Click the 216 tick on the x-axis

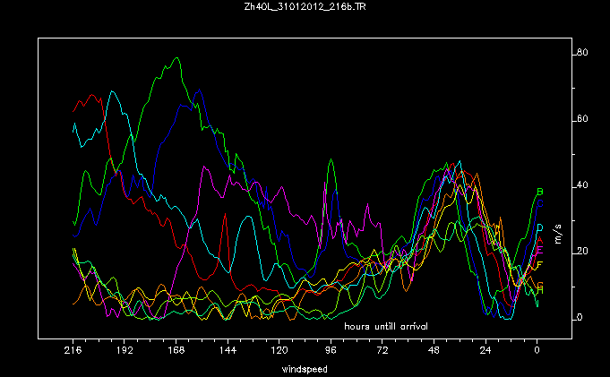[73, 353]
